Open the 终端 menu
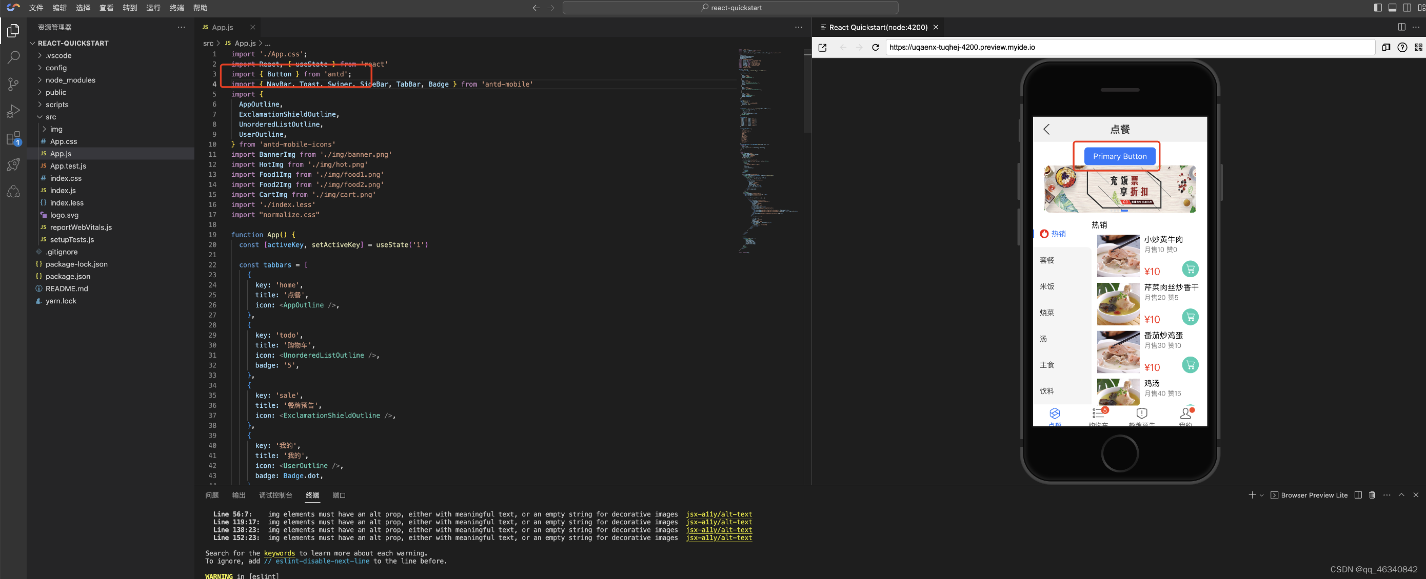This screenshot has height=579, width=1426. tap(176, 8)
